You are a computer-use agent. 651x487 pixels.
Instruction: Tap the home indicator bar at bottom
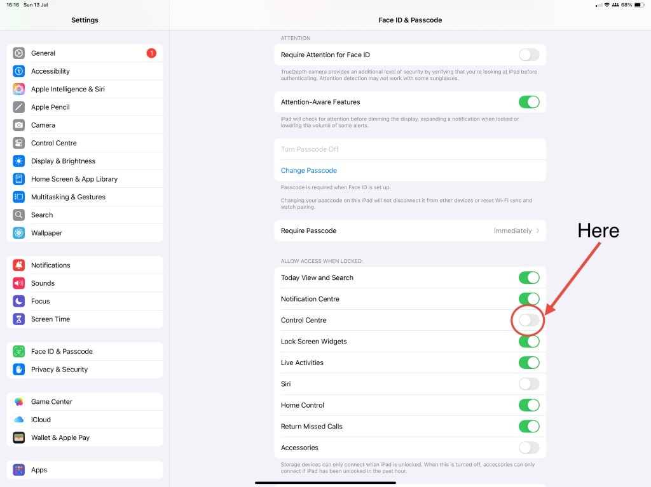pyautogui.click(x=325, y=483)
